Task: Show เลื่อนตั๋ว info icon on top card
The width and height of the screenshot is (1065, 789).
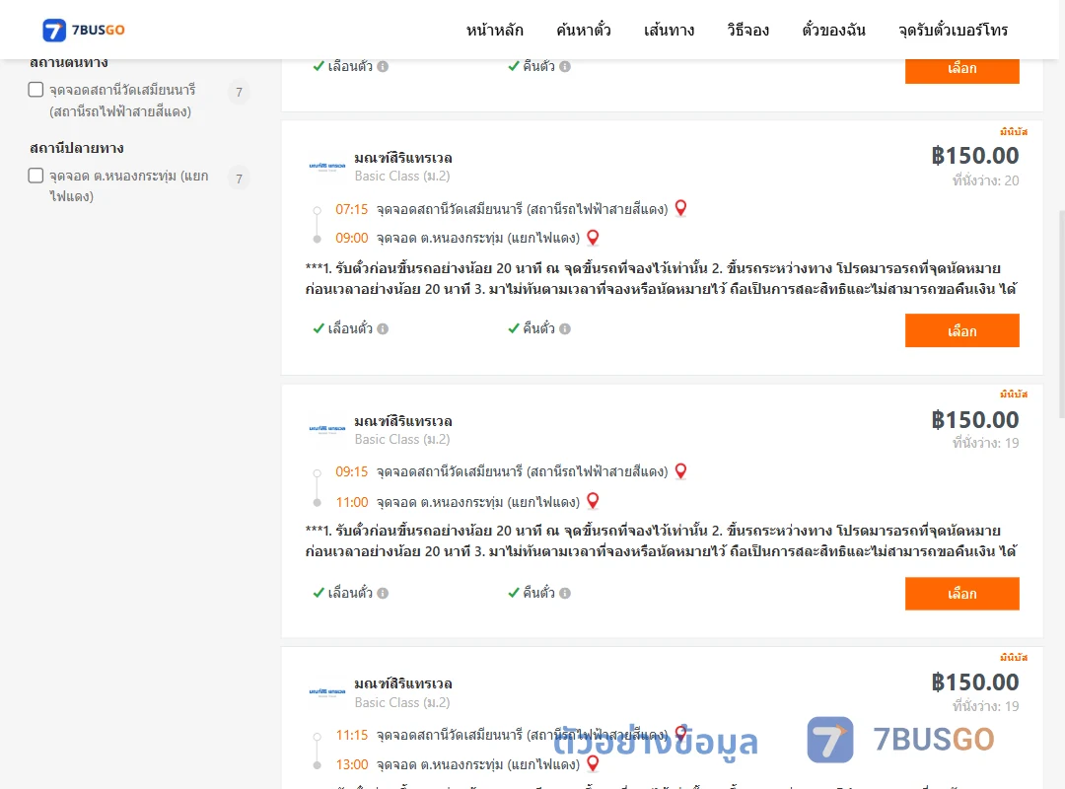Action: (383, 67)
